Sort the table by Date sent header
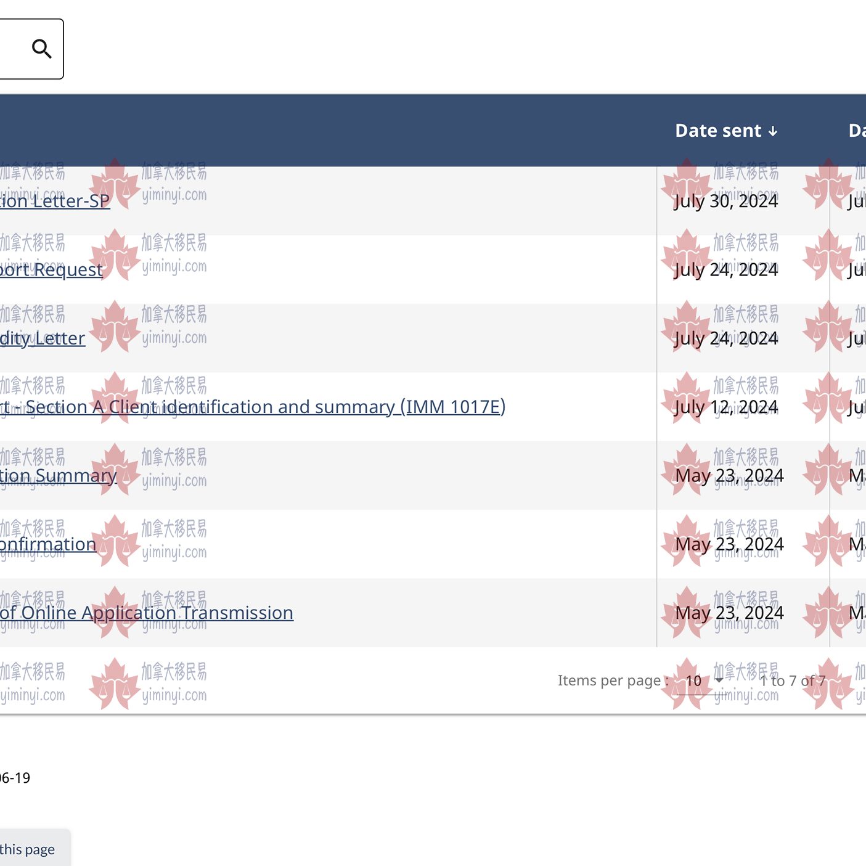Viewport: 866px width, 866px height. click(718, 131)
